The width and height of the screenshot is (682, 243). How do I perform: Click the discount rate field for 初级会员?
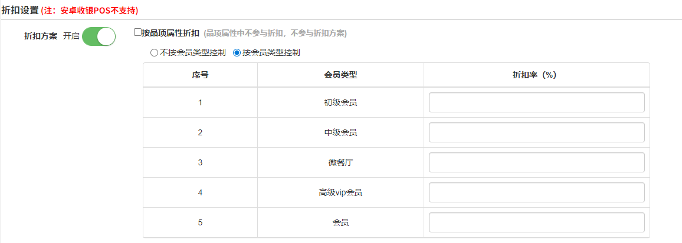(x=536, y=102)
